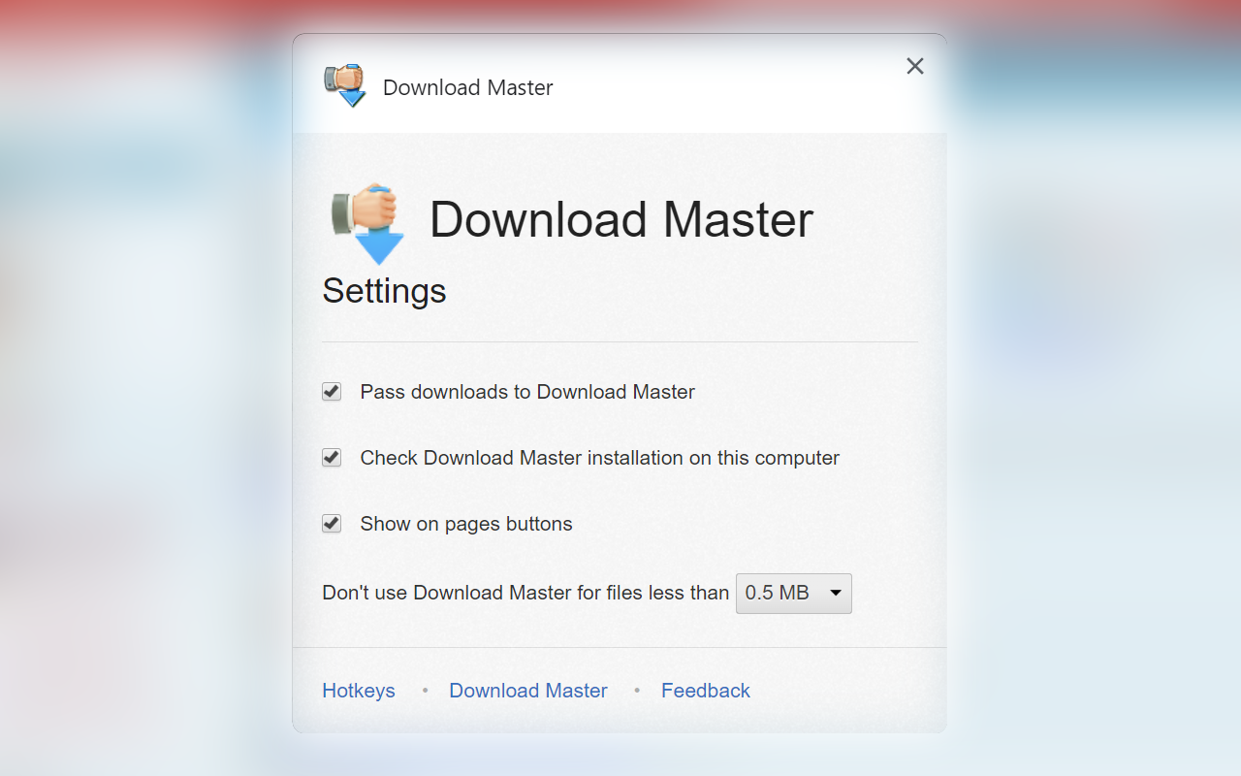1241x776 pixels.
Task: Toggle Check Download Master installation checkbox
Action: pyautogui.click(x=332, y=458)
